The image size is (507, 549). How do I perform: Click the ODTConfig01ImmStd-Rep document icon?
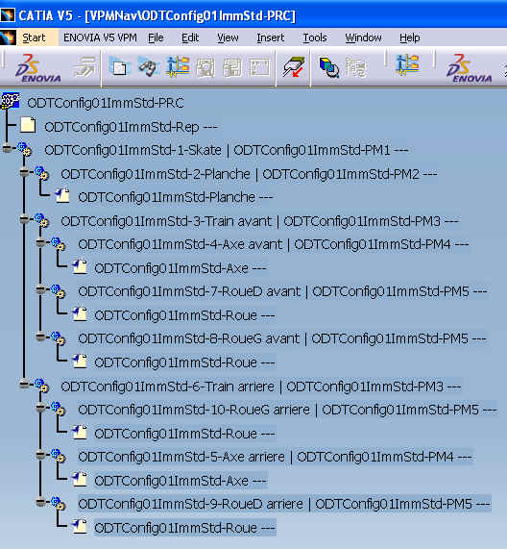coord(28,126)
